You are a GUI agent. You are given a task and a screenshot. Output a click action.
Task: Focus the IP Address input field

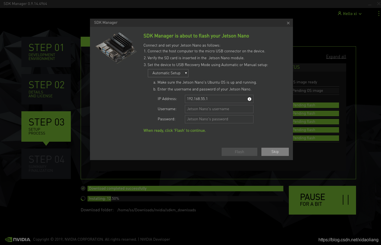click(219, 99)
